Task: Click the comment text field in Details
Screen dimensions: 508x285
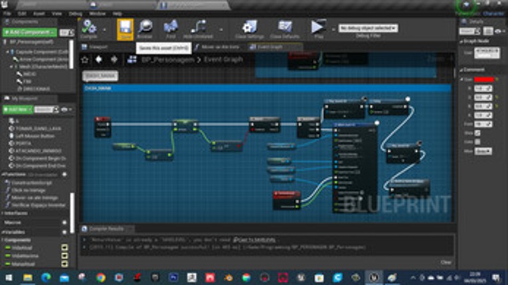Action: [x=487, y=53]
